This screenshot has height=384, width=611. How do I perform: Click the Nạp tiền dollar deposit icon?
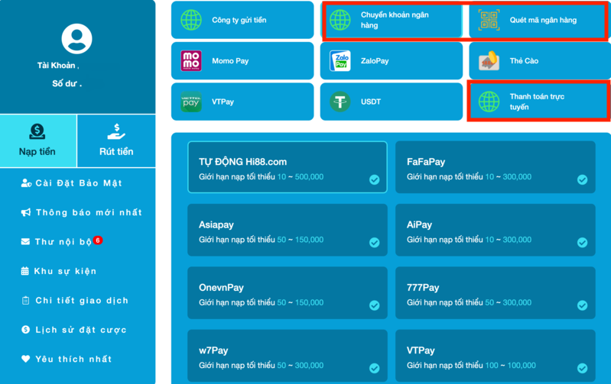click(x=37, y=131)
